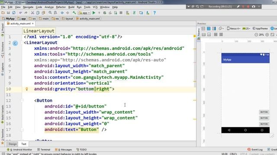
Task: Open Nexus 4 device dropdown
Action: point(234,28)
